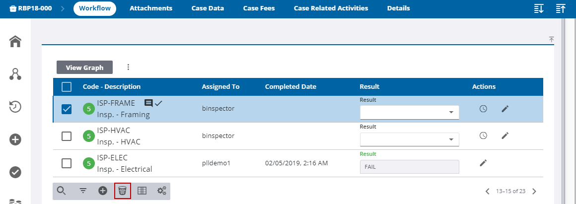Click the filter icon in bottom toolbar
576x204 pixels.
coord(83,191)
